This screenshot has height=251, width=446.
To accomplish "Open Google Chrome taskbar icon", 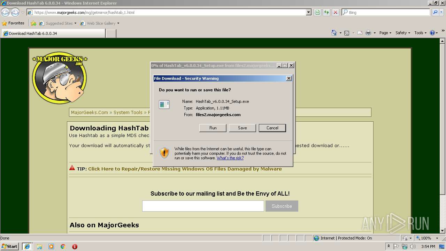I will tap(63, 246).
